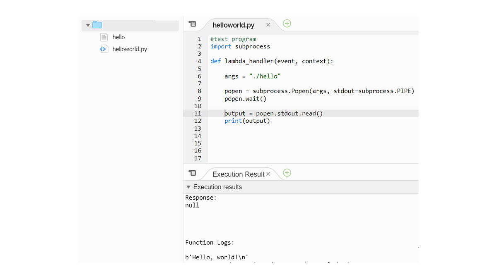This screenshot has height=279, width=497.
Task: Open the editor pane tab list icon
Action: (192, 24)
